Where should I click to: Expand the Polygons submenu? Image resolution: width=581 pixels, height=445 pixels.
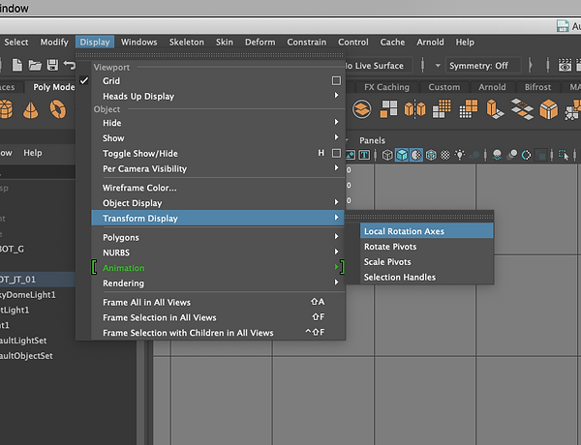coord(218,237)
